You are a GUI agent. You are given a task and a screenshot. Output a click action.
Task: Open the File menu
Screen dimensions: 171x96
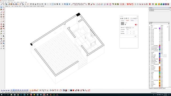[1, 2]
